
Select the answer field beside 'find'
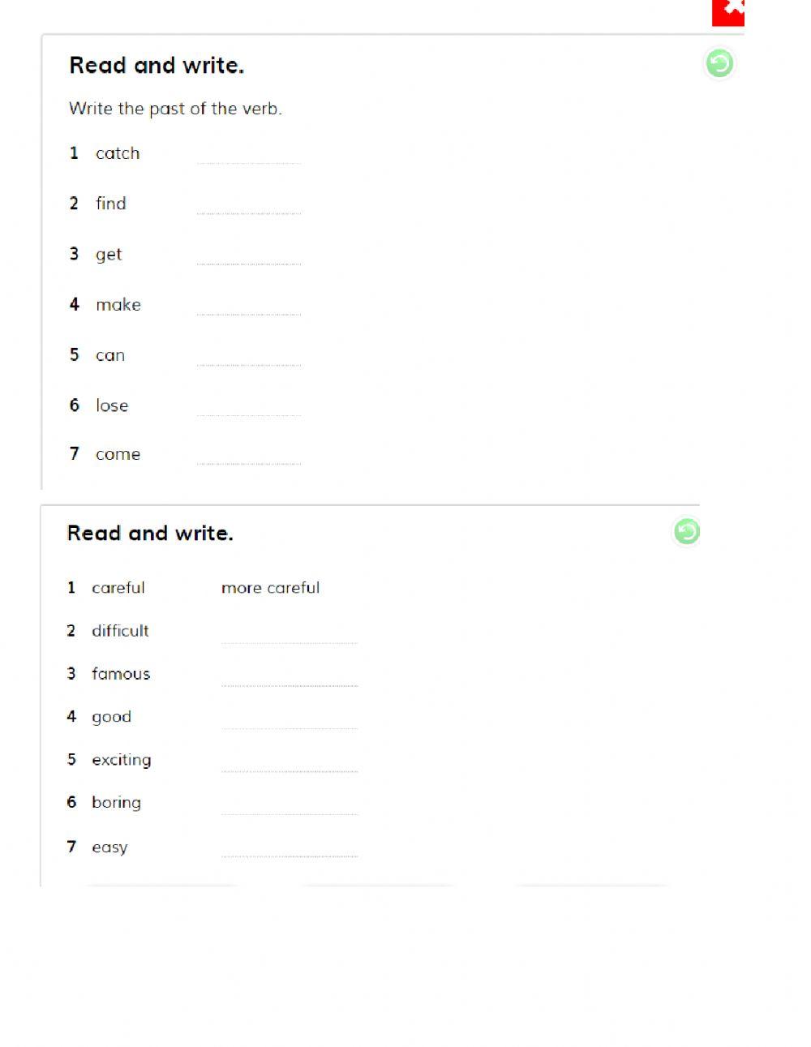click(248, 205)
